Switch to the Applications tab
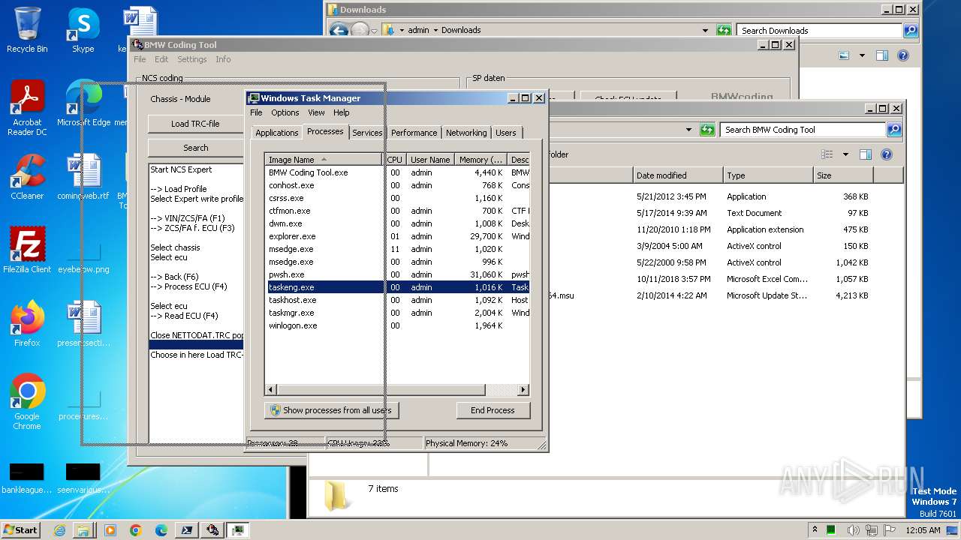 [276, 133]
